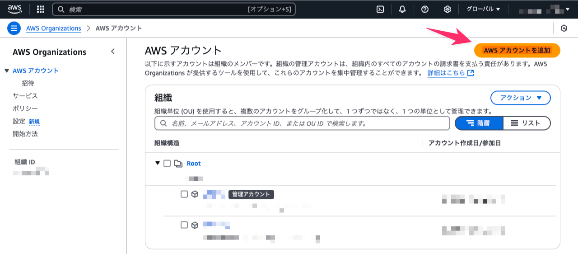Check the second account row checkbox

coord(184,225)
